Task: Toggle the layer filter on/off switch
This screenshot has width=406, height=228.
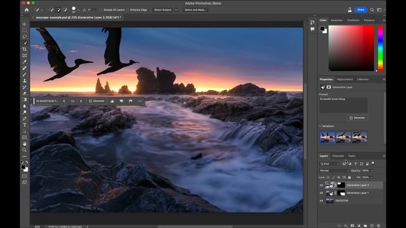Action: [x=373, y=163]
